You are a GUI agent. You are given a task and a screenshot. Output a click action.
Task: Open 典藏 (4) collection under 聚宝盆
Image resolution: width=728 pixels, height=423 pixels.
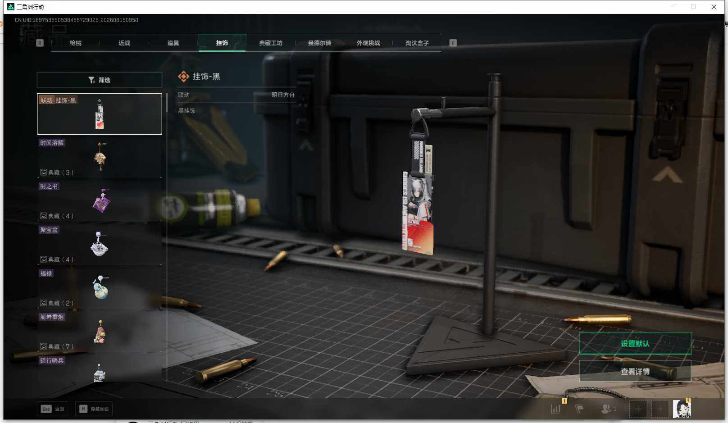point(57,259)
